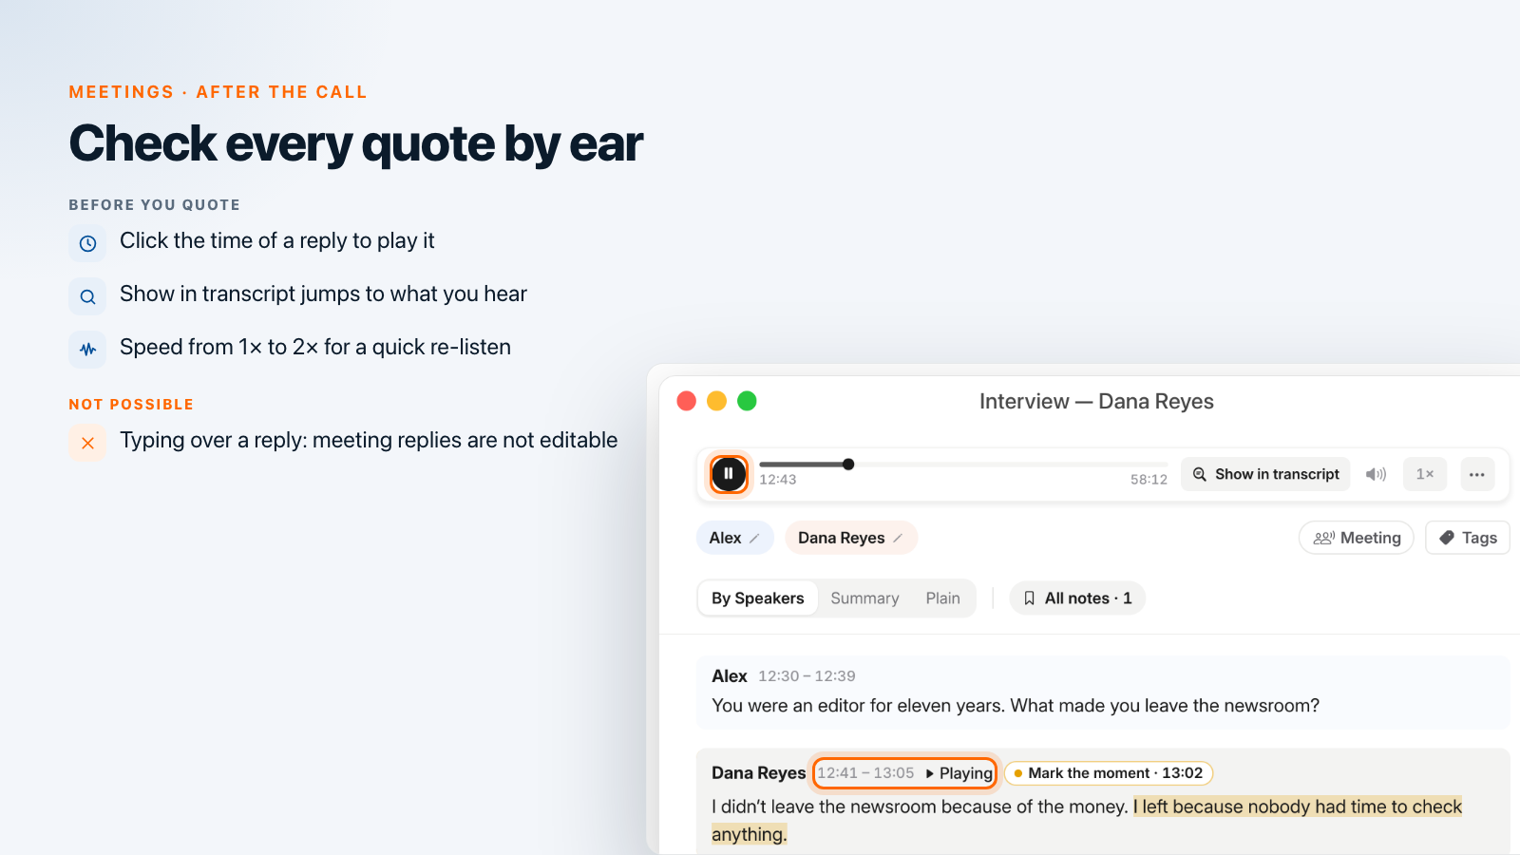This screenshot has height=855, width=1520.
Task: Click the Dana Reyes name in the reply header
Action: click(759, 773)
